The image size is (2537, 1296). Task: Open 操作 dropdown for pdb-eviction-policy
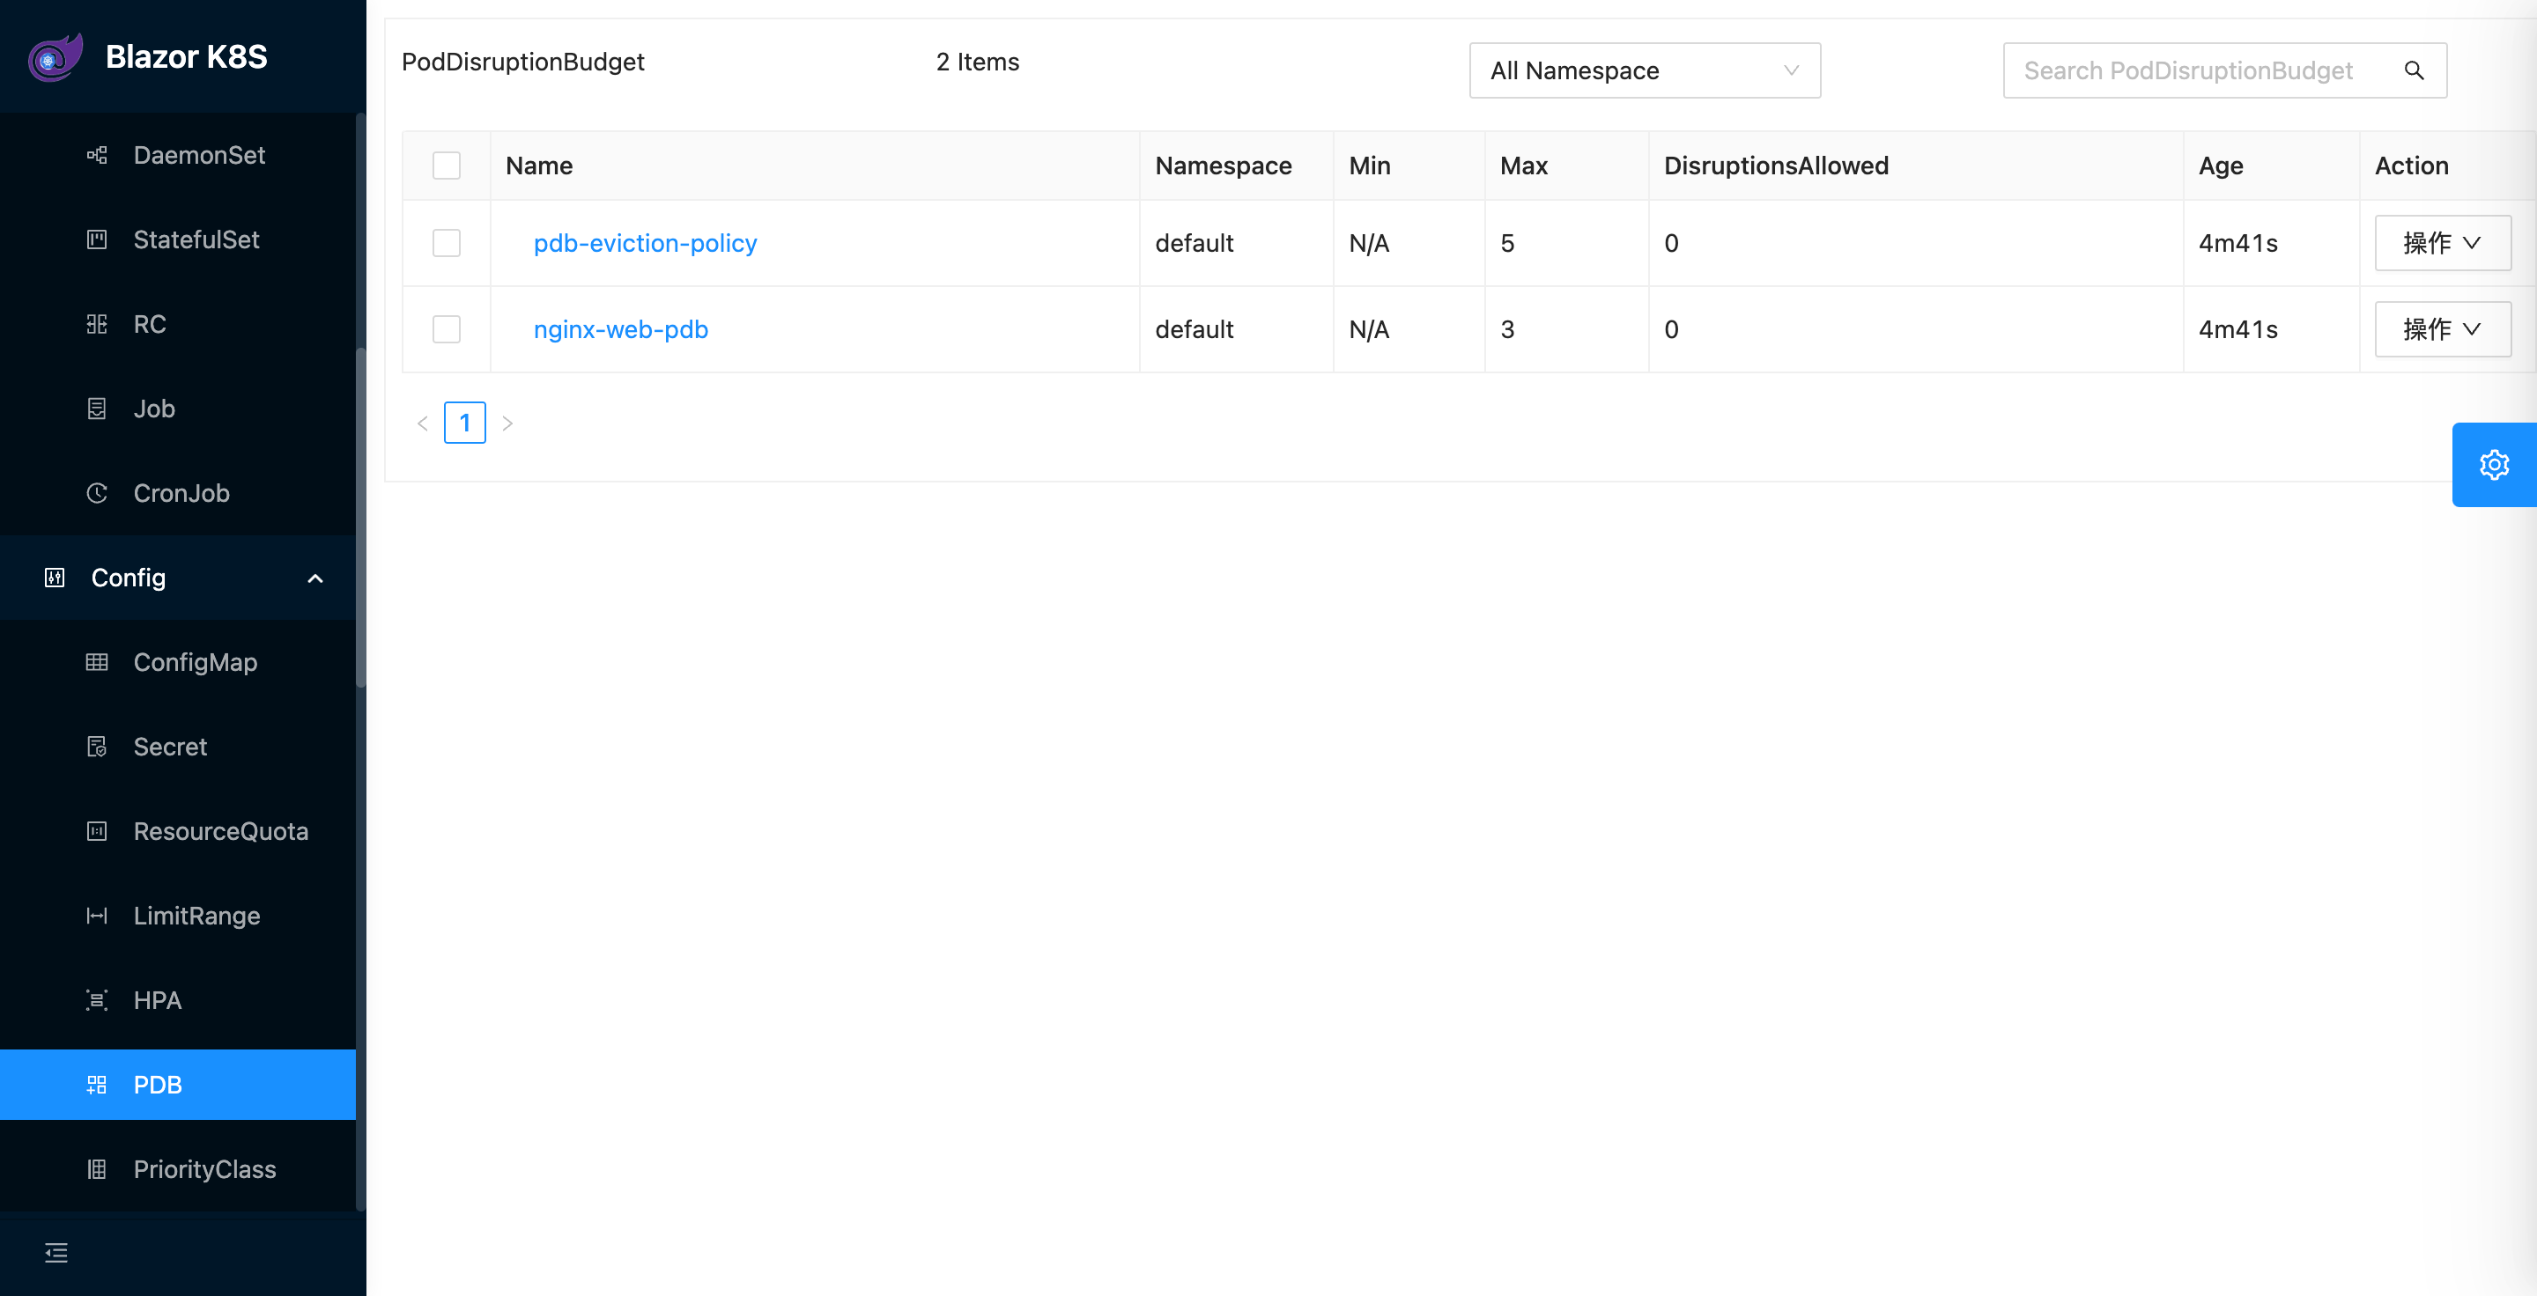[2443, 244]
